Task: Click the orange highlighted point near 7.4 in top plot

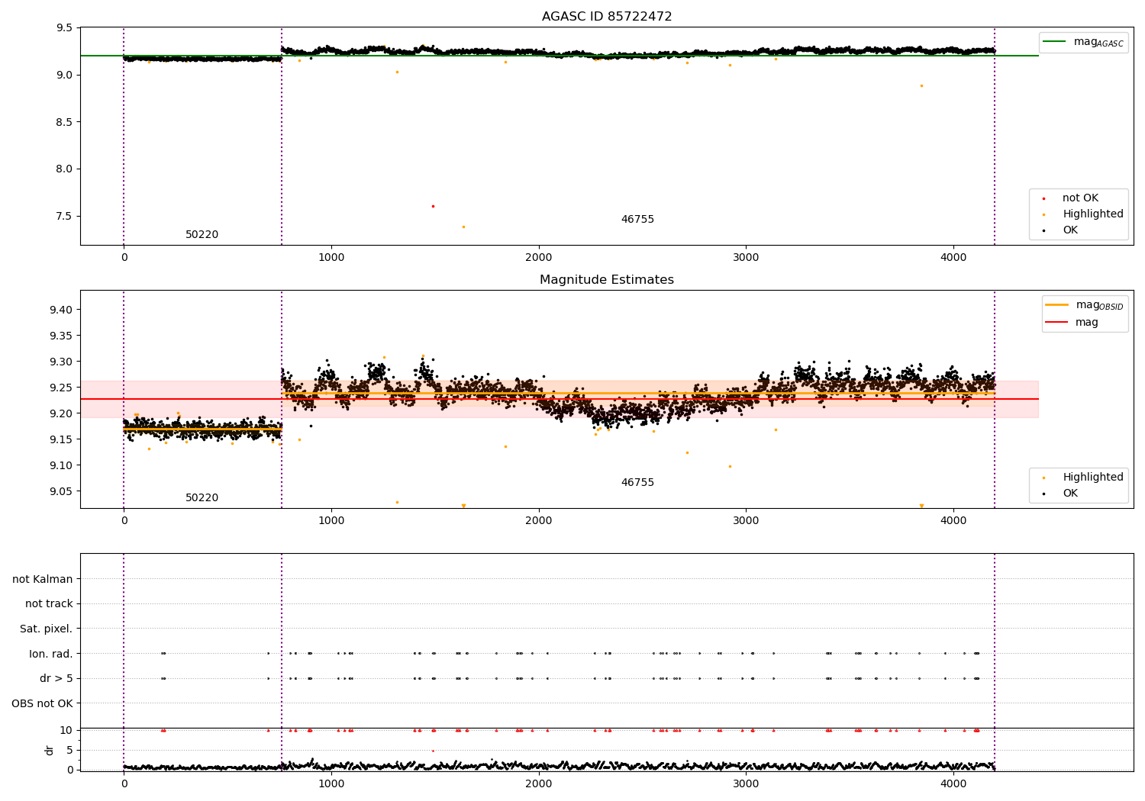Action: (463, 227)
